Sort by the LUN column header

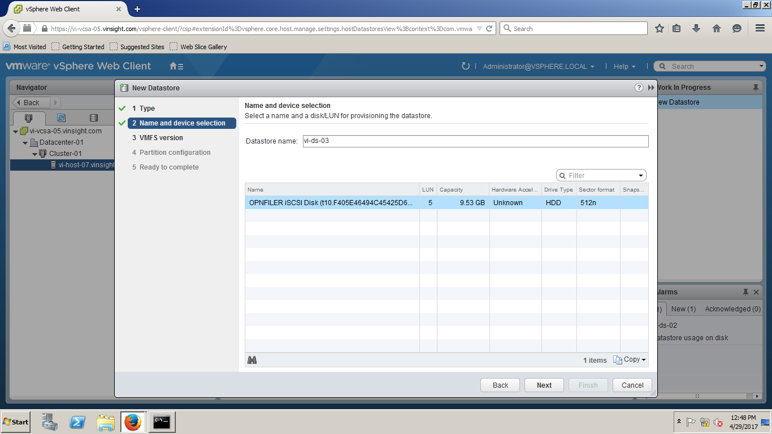pos(428,190)
